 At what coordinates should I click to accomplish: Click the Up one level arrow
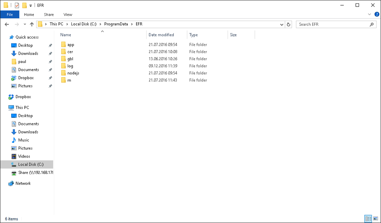32,24
